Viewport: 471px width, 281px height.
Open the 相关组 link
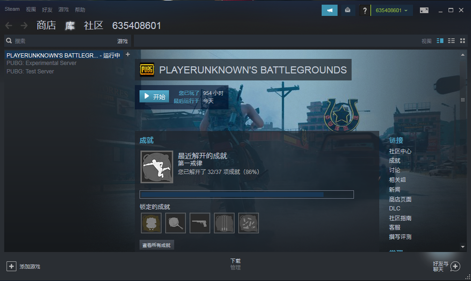(x=397, y=180)
